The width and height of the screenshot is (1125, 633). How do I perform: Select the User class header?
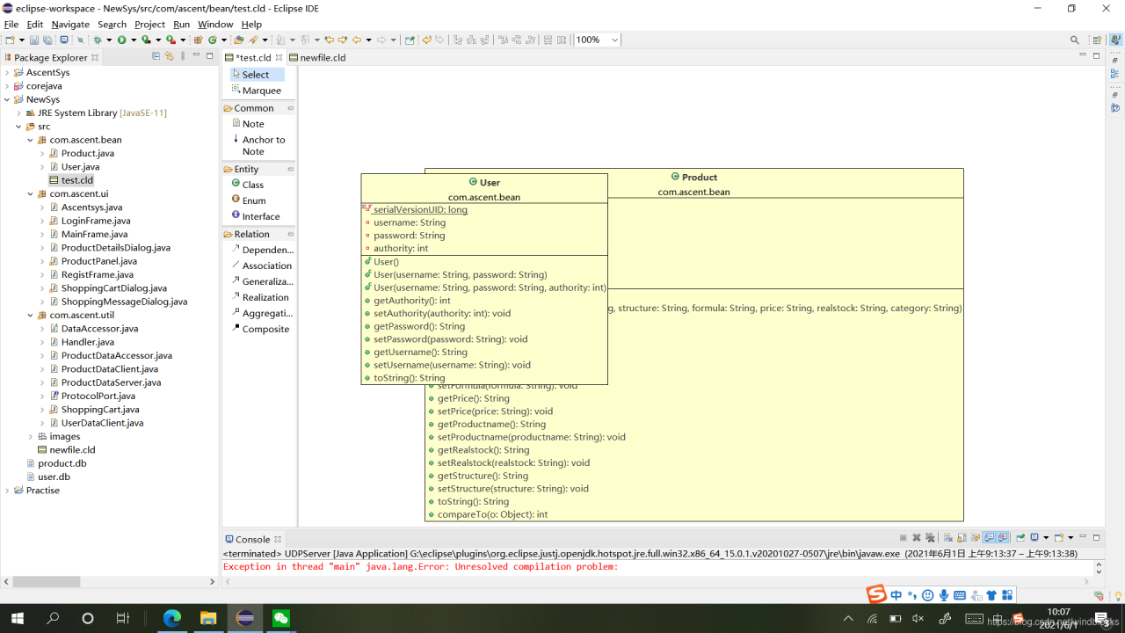click(x=484, y=189)
